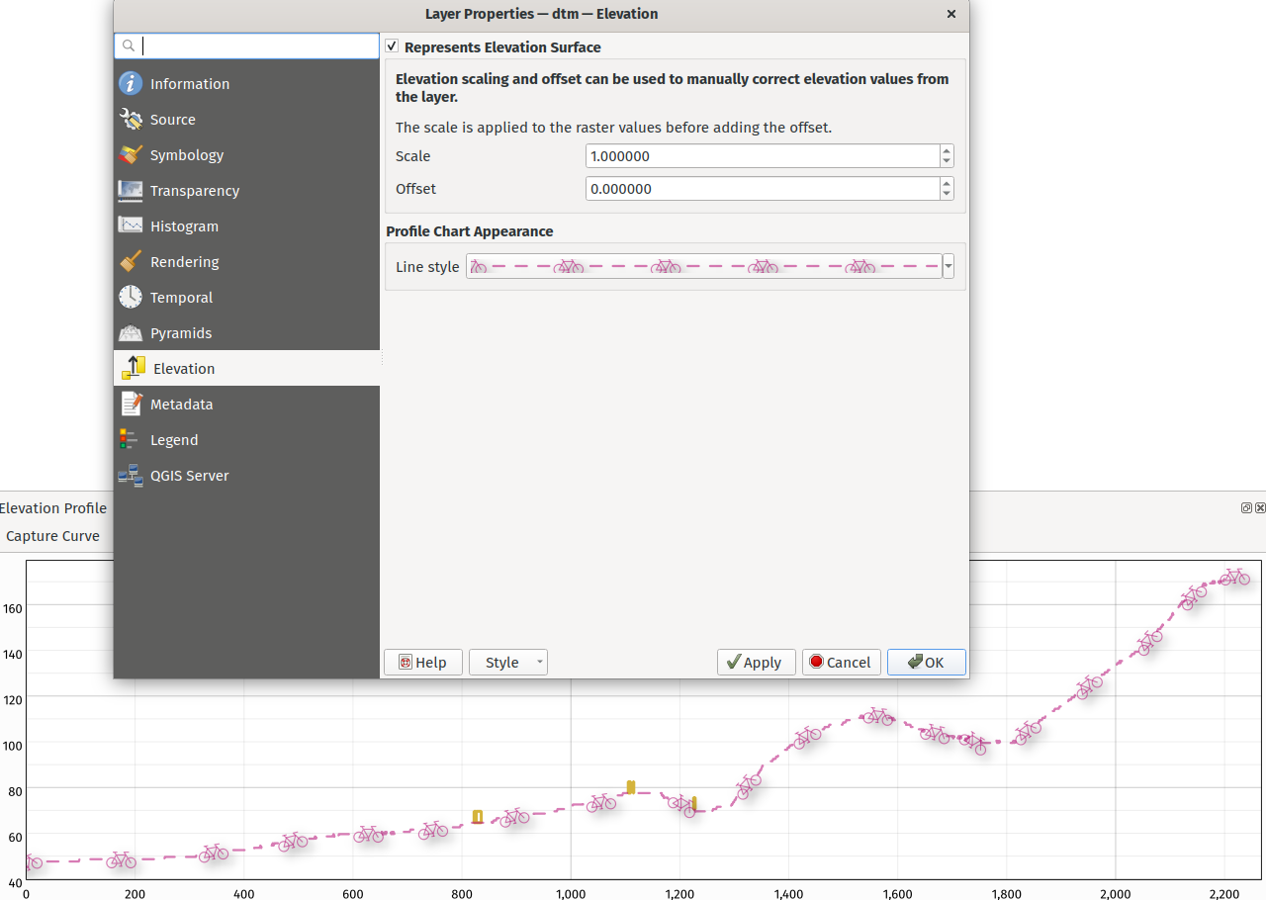The height and width of the screenshot is (900, 1266).
Task: Open the Information page icon
Action: [131, 84]
